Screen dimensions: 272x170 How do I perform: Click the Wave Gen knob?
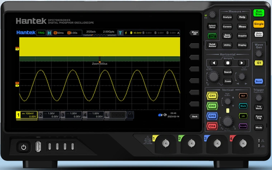[x=259, y=54]
